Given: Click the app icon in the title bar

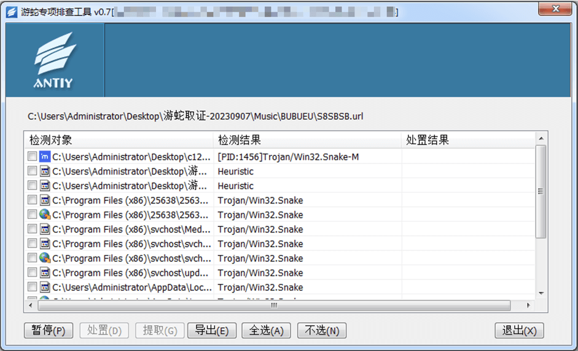Looking at the screenshot, I should pos(12,12).
